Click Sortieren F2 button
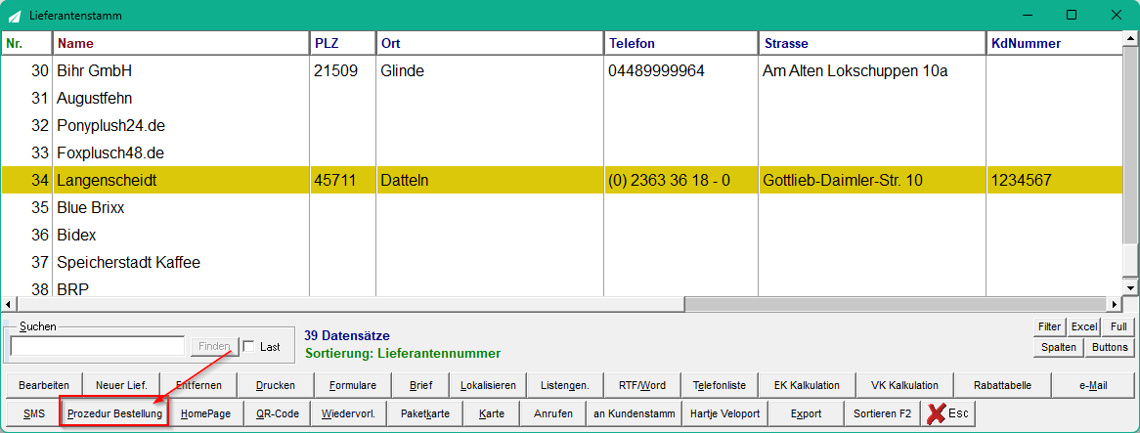The image size is (1140, 433). tap(882, 413)
